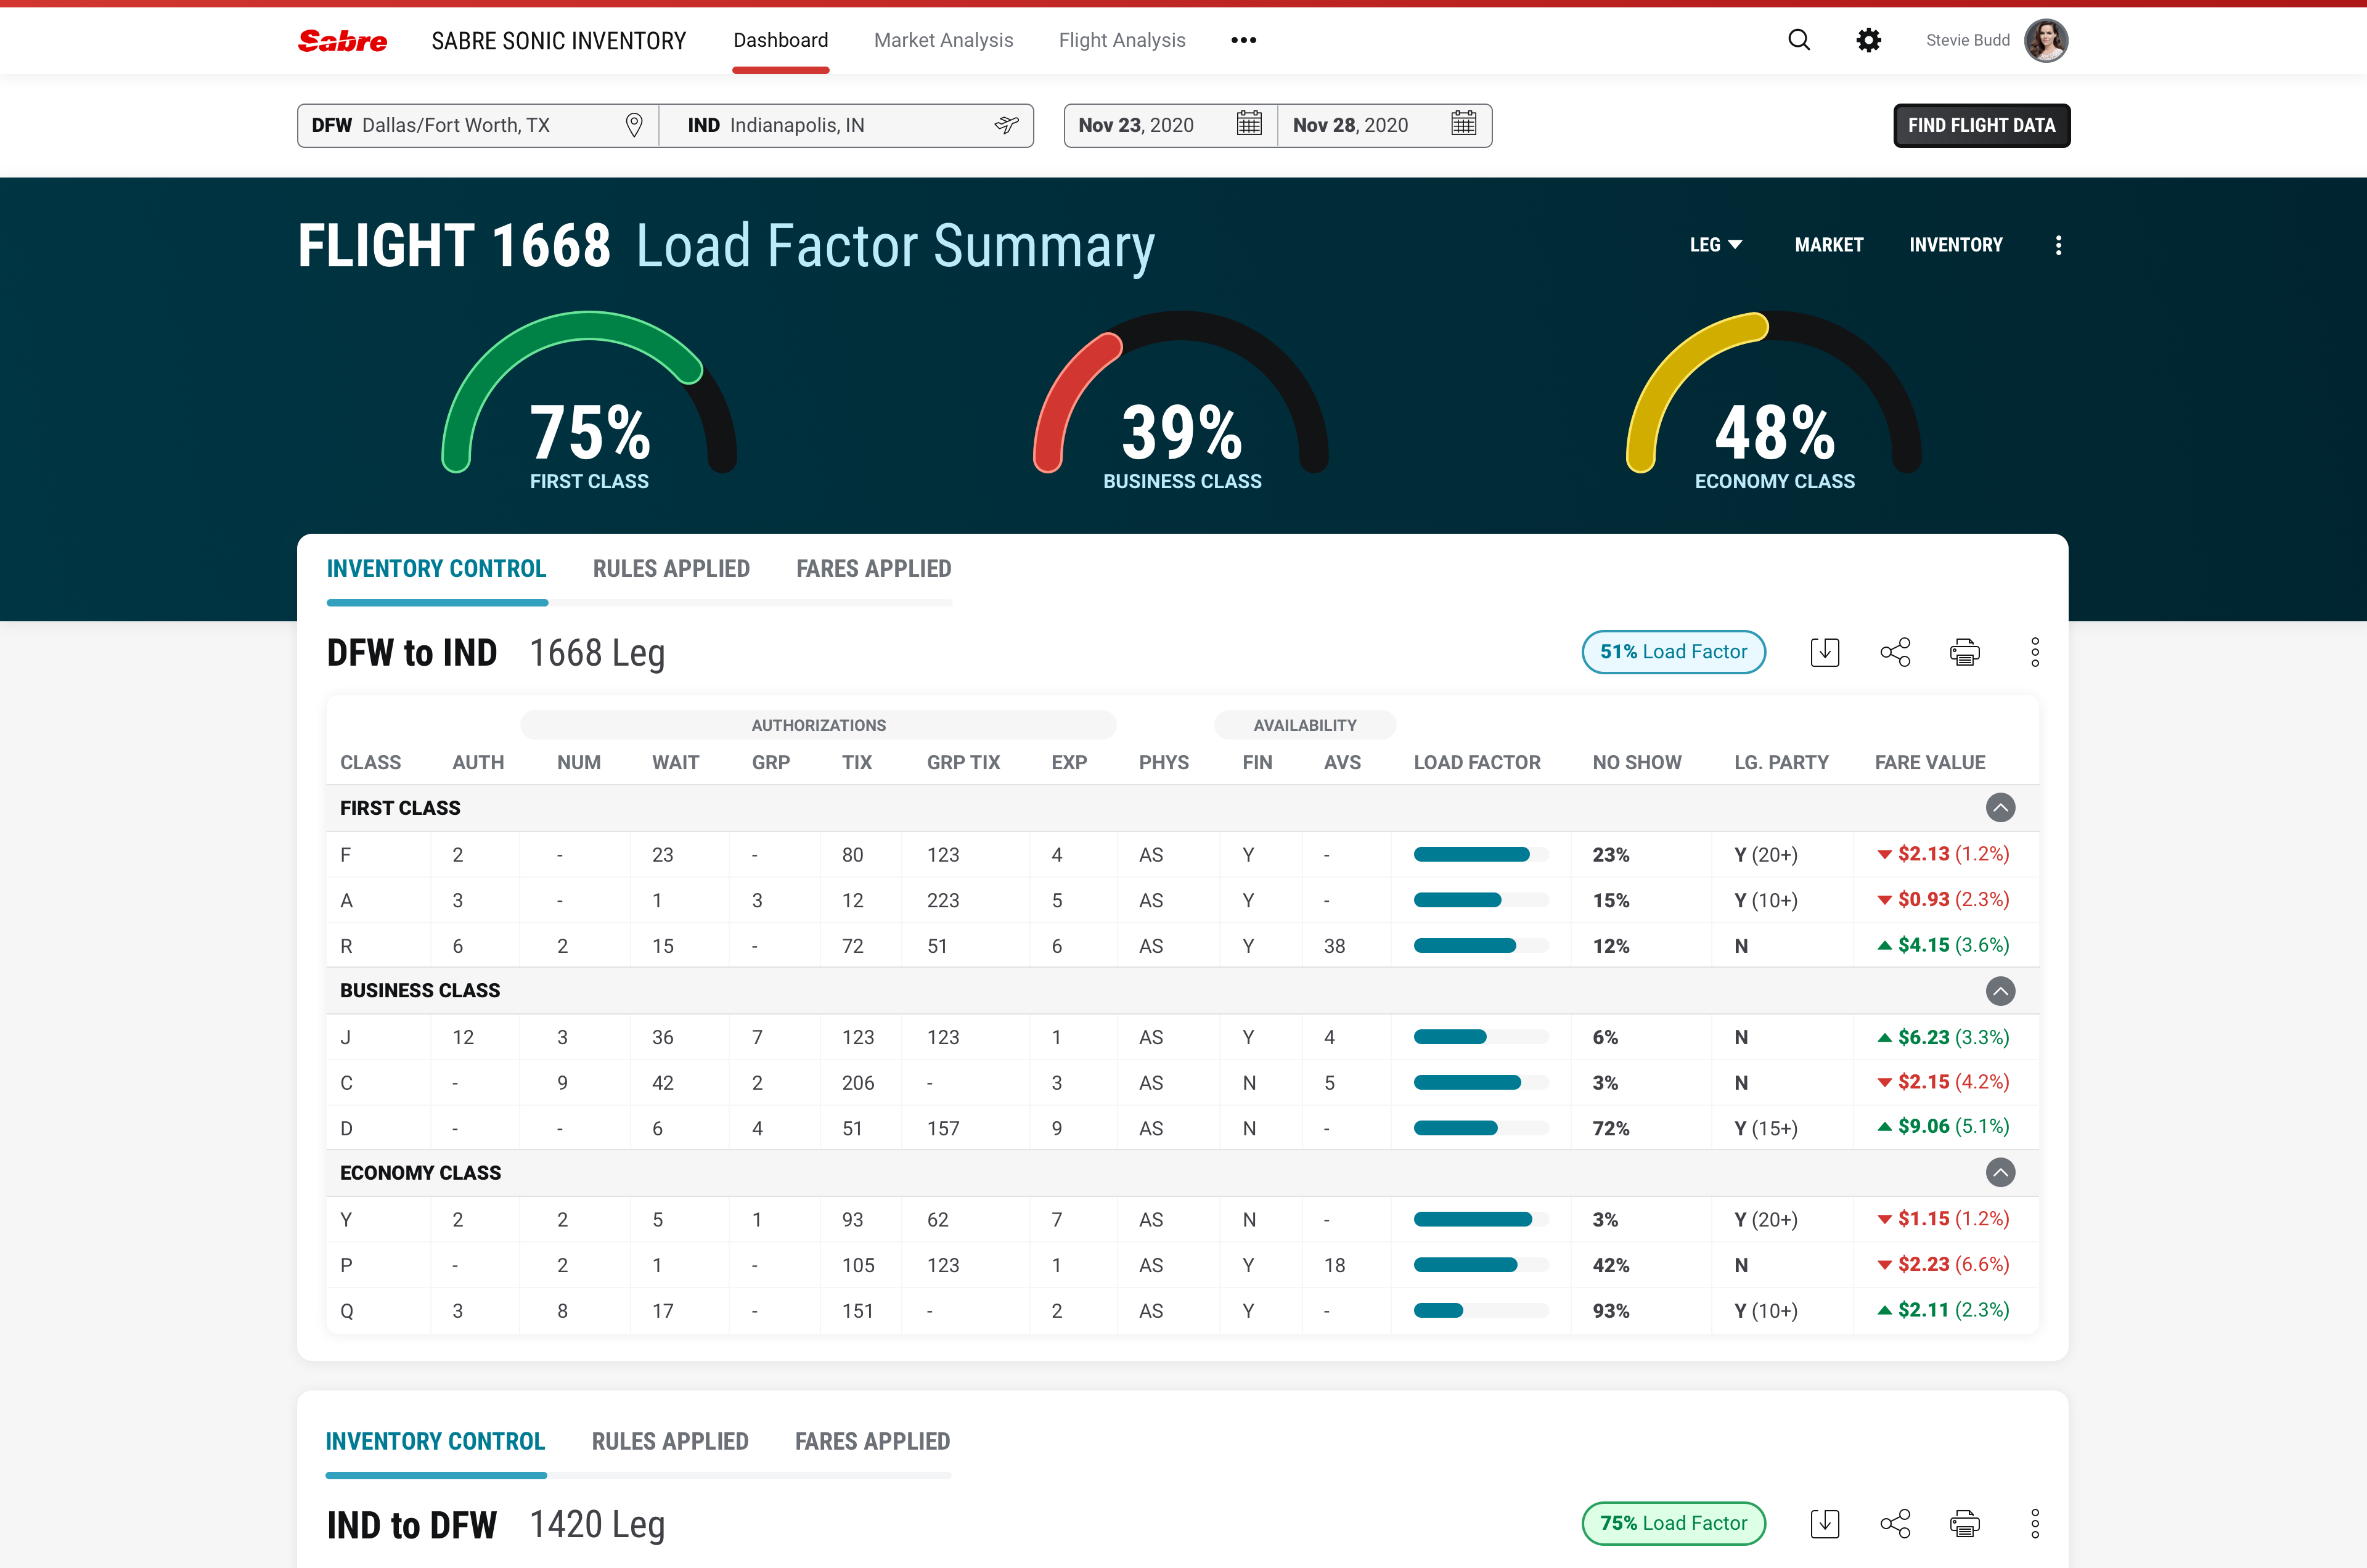Image resolution: width=2367 pixels, height=1568 pixels.
Task: Click the 51% Load Factor badge
Action: point(1673,652)
